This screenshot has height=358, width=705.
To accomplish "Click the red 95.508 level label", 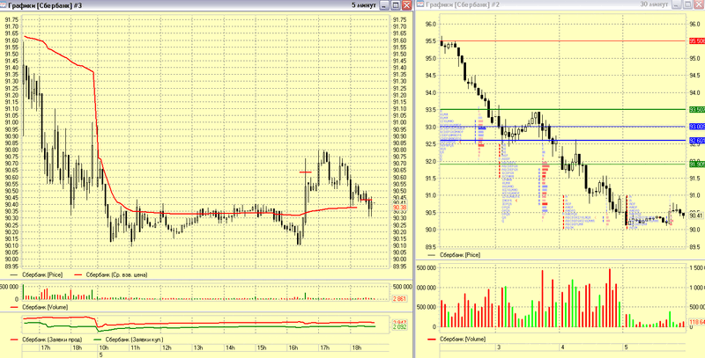I will point(697,40).
